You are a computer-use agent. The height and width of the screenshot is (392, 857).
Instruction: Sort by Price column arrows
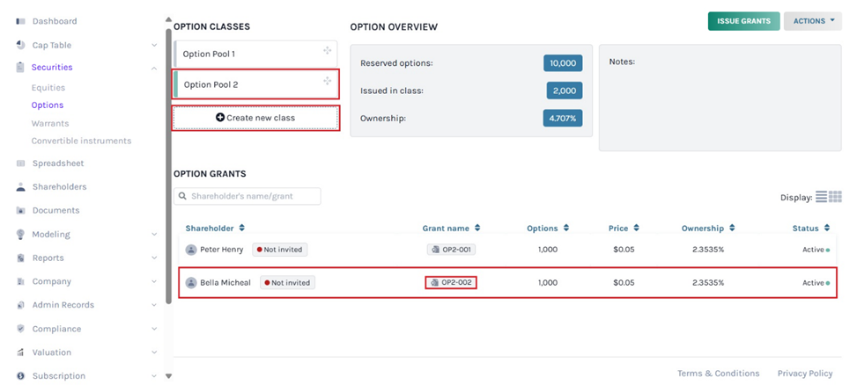(x=636, y=228)
